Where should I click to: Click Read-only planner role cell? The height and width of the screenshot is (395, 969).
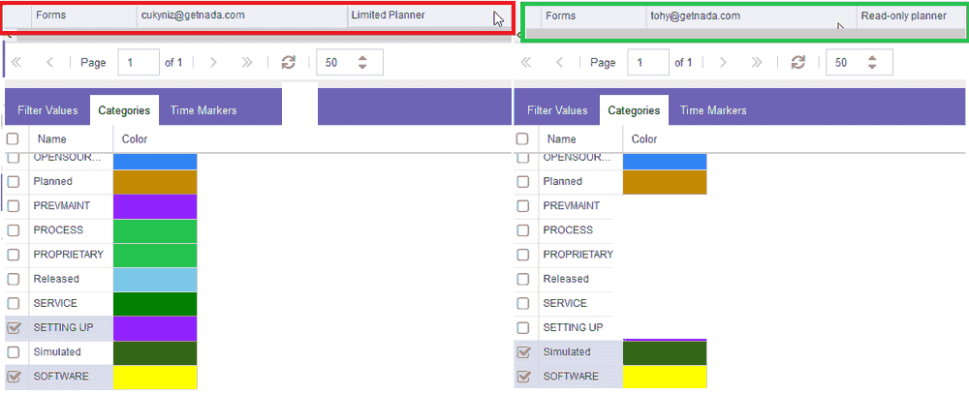click(x=911, y=15)
